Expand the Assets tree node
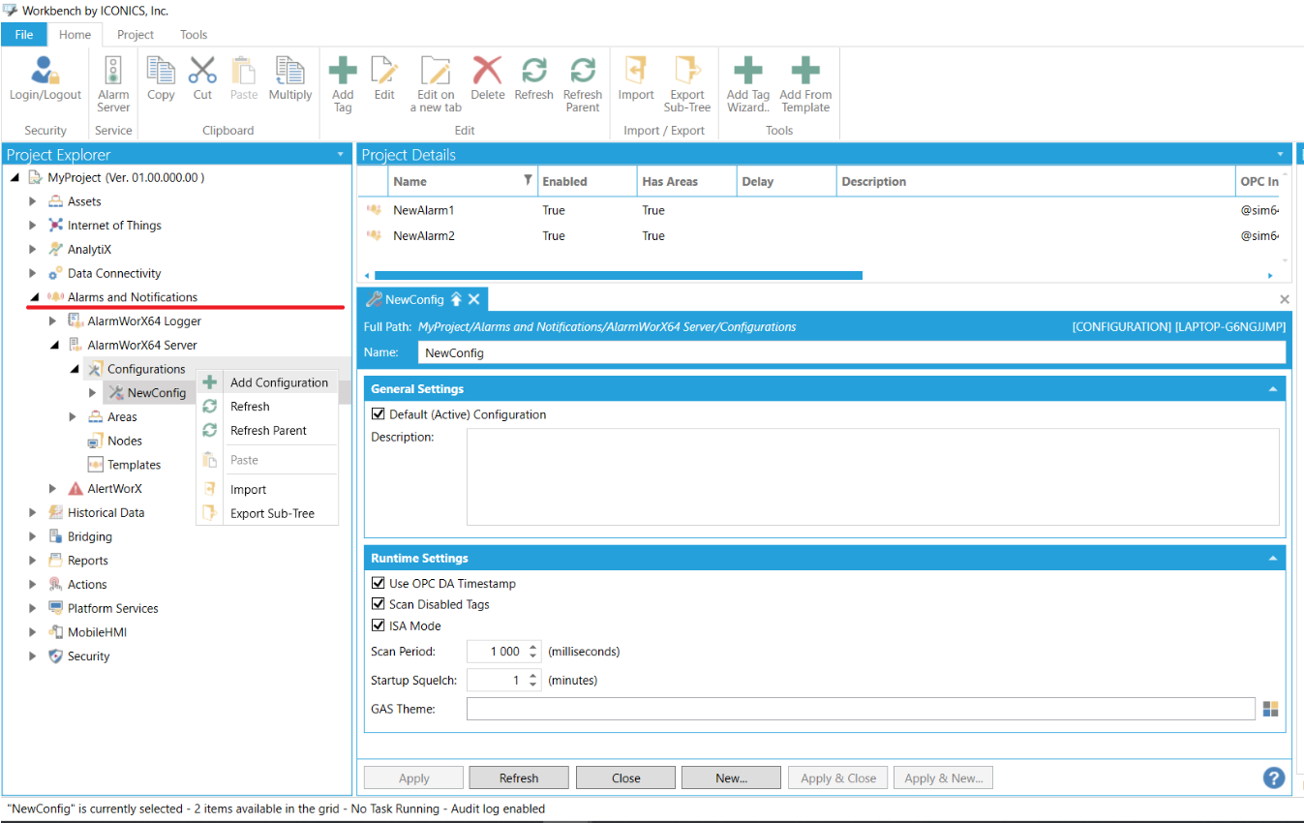Viewport: 1304px width, 823px height. [33, 201]
